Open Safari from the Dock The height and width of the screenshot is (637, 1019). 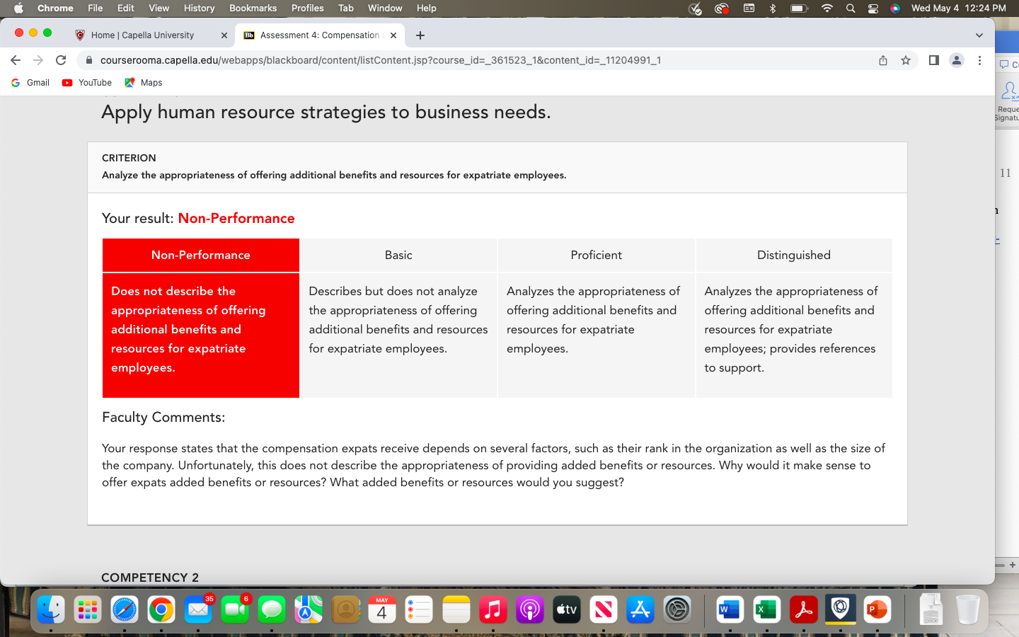tap(125, 609)
